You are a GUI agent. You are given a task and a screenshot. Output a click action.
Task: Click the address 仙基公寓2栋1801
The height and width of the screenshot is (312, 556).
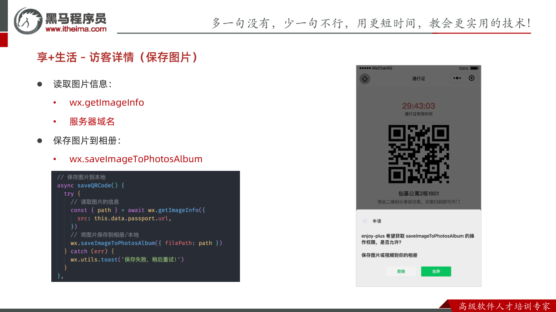tap(419, 194)
